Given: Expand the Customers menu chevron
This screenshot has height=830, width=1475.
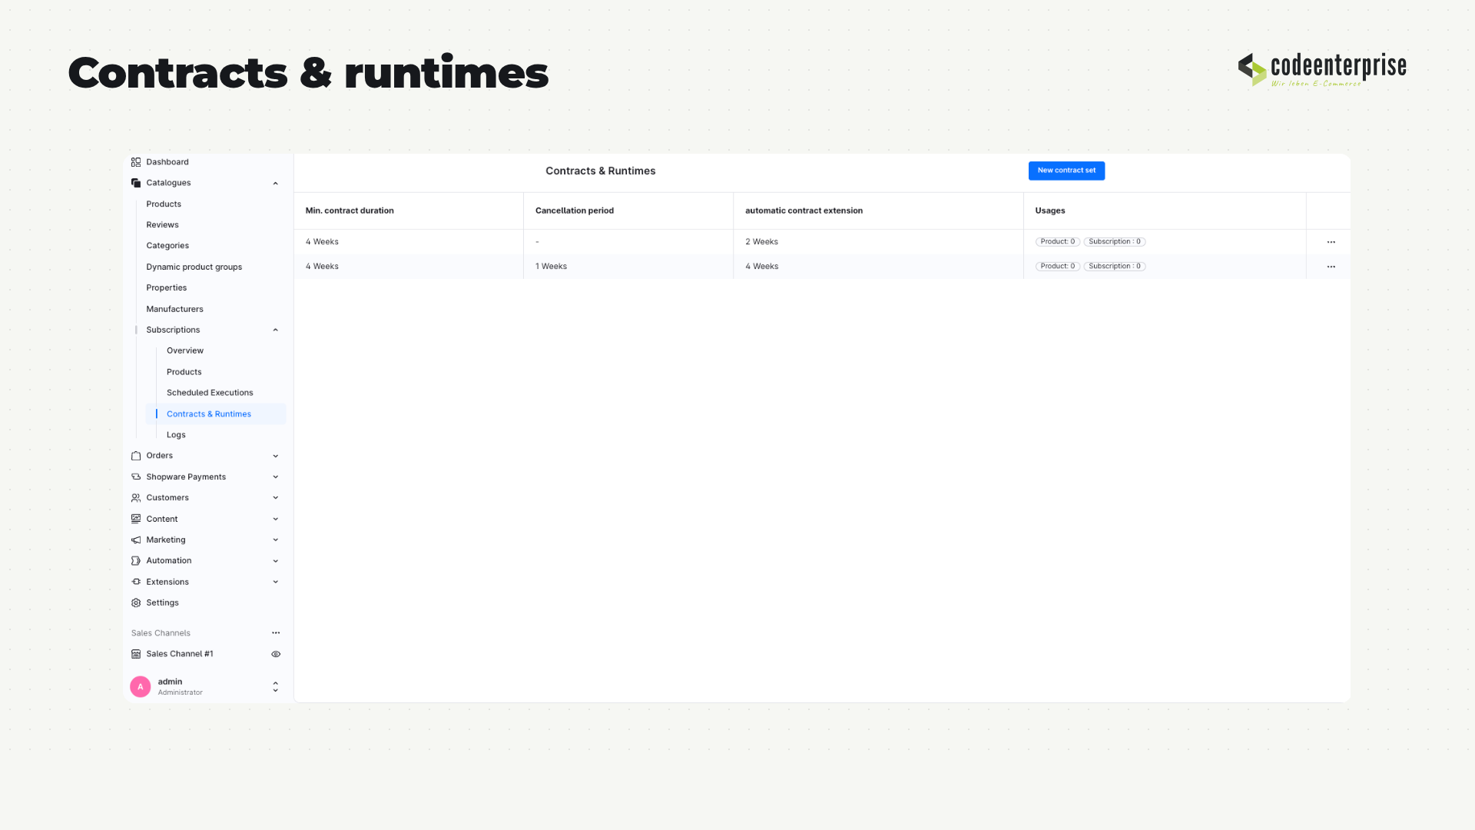Looking at the screenshot, I should point(276,498).
